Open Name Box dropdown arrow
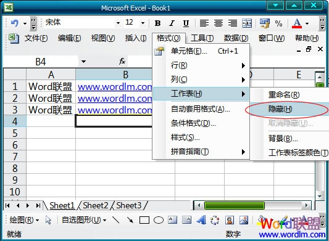The width and height of the screenshot is (329, 241). click(83, 62)
